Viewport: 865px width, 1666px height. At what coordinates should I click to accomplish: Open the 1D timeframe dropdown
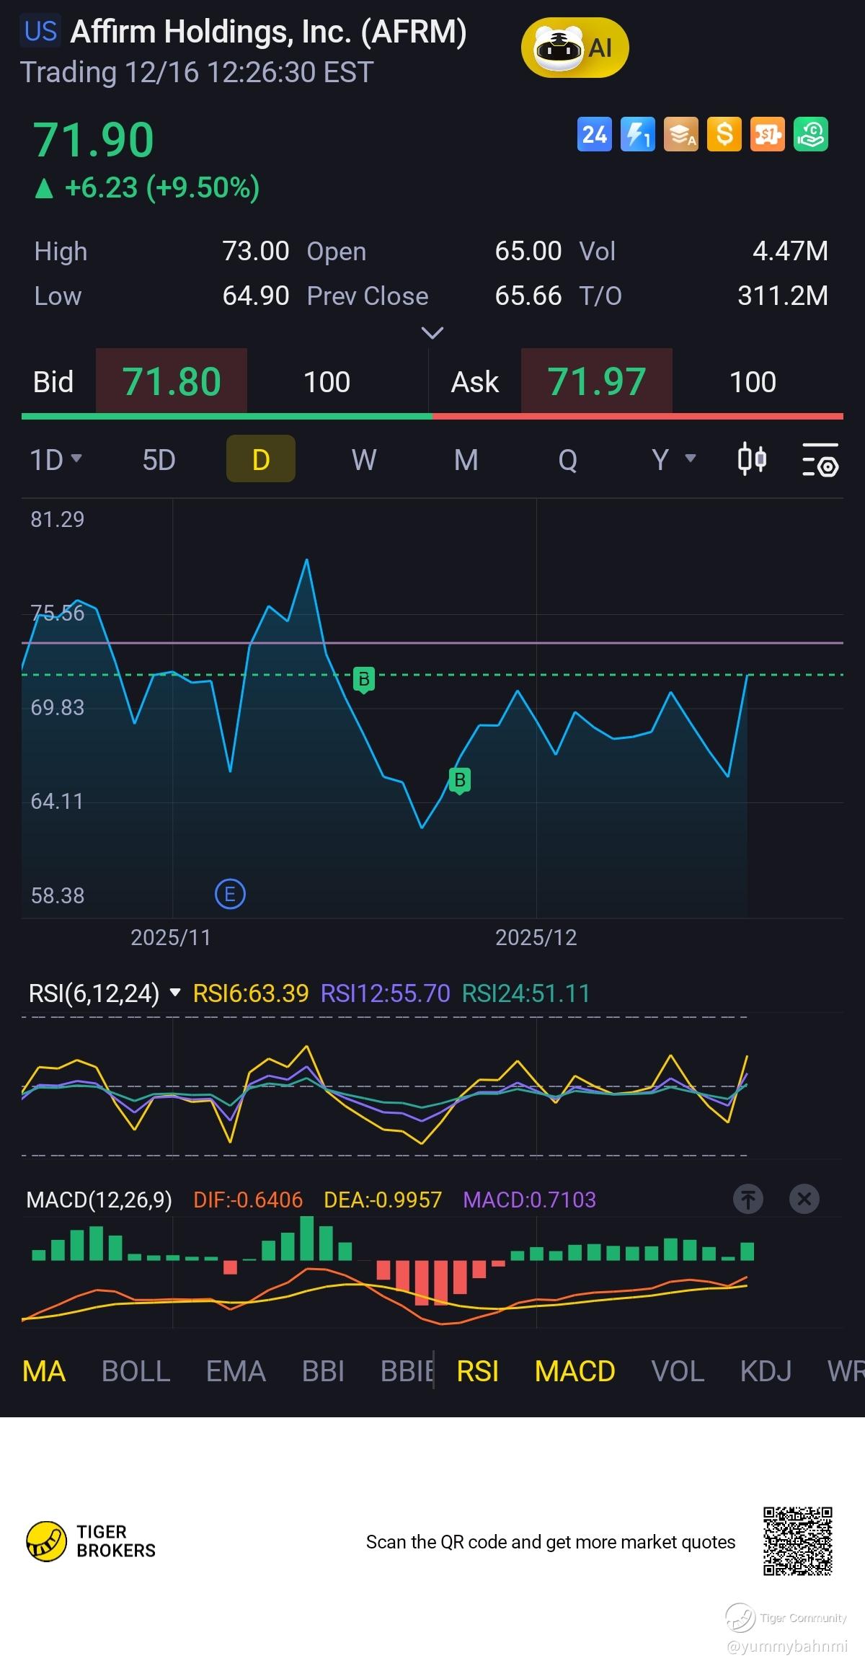tap(56, 459)
